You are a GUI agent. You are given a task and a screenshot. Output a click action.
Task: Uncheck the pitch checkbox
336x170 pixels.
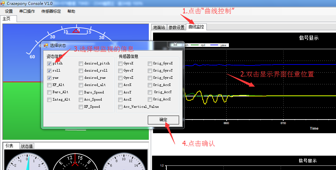click(49, 64)
